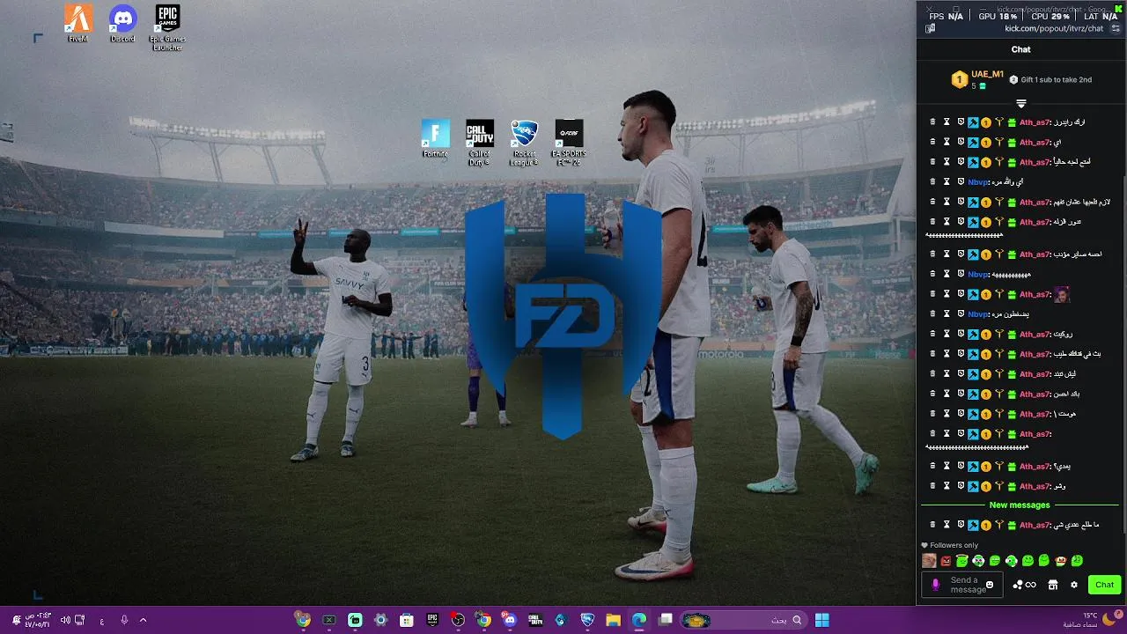Ban Ath_as7 via shield on newest message
This screenshot has width=1127, height=634.
pos(961,525)
